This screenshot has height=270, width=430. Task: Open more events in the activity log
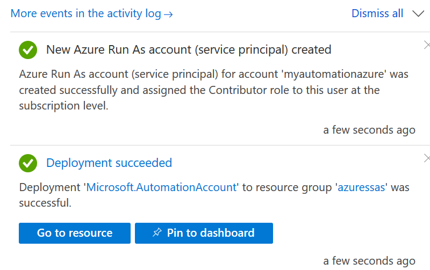(x=86, y=13)
